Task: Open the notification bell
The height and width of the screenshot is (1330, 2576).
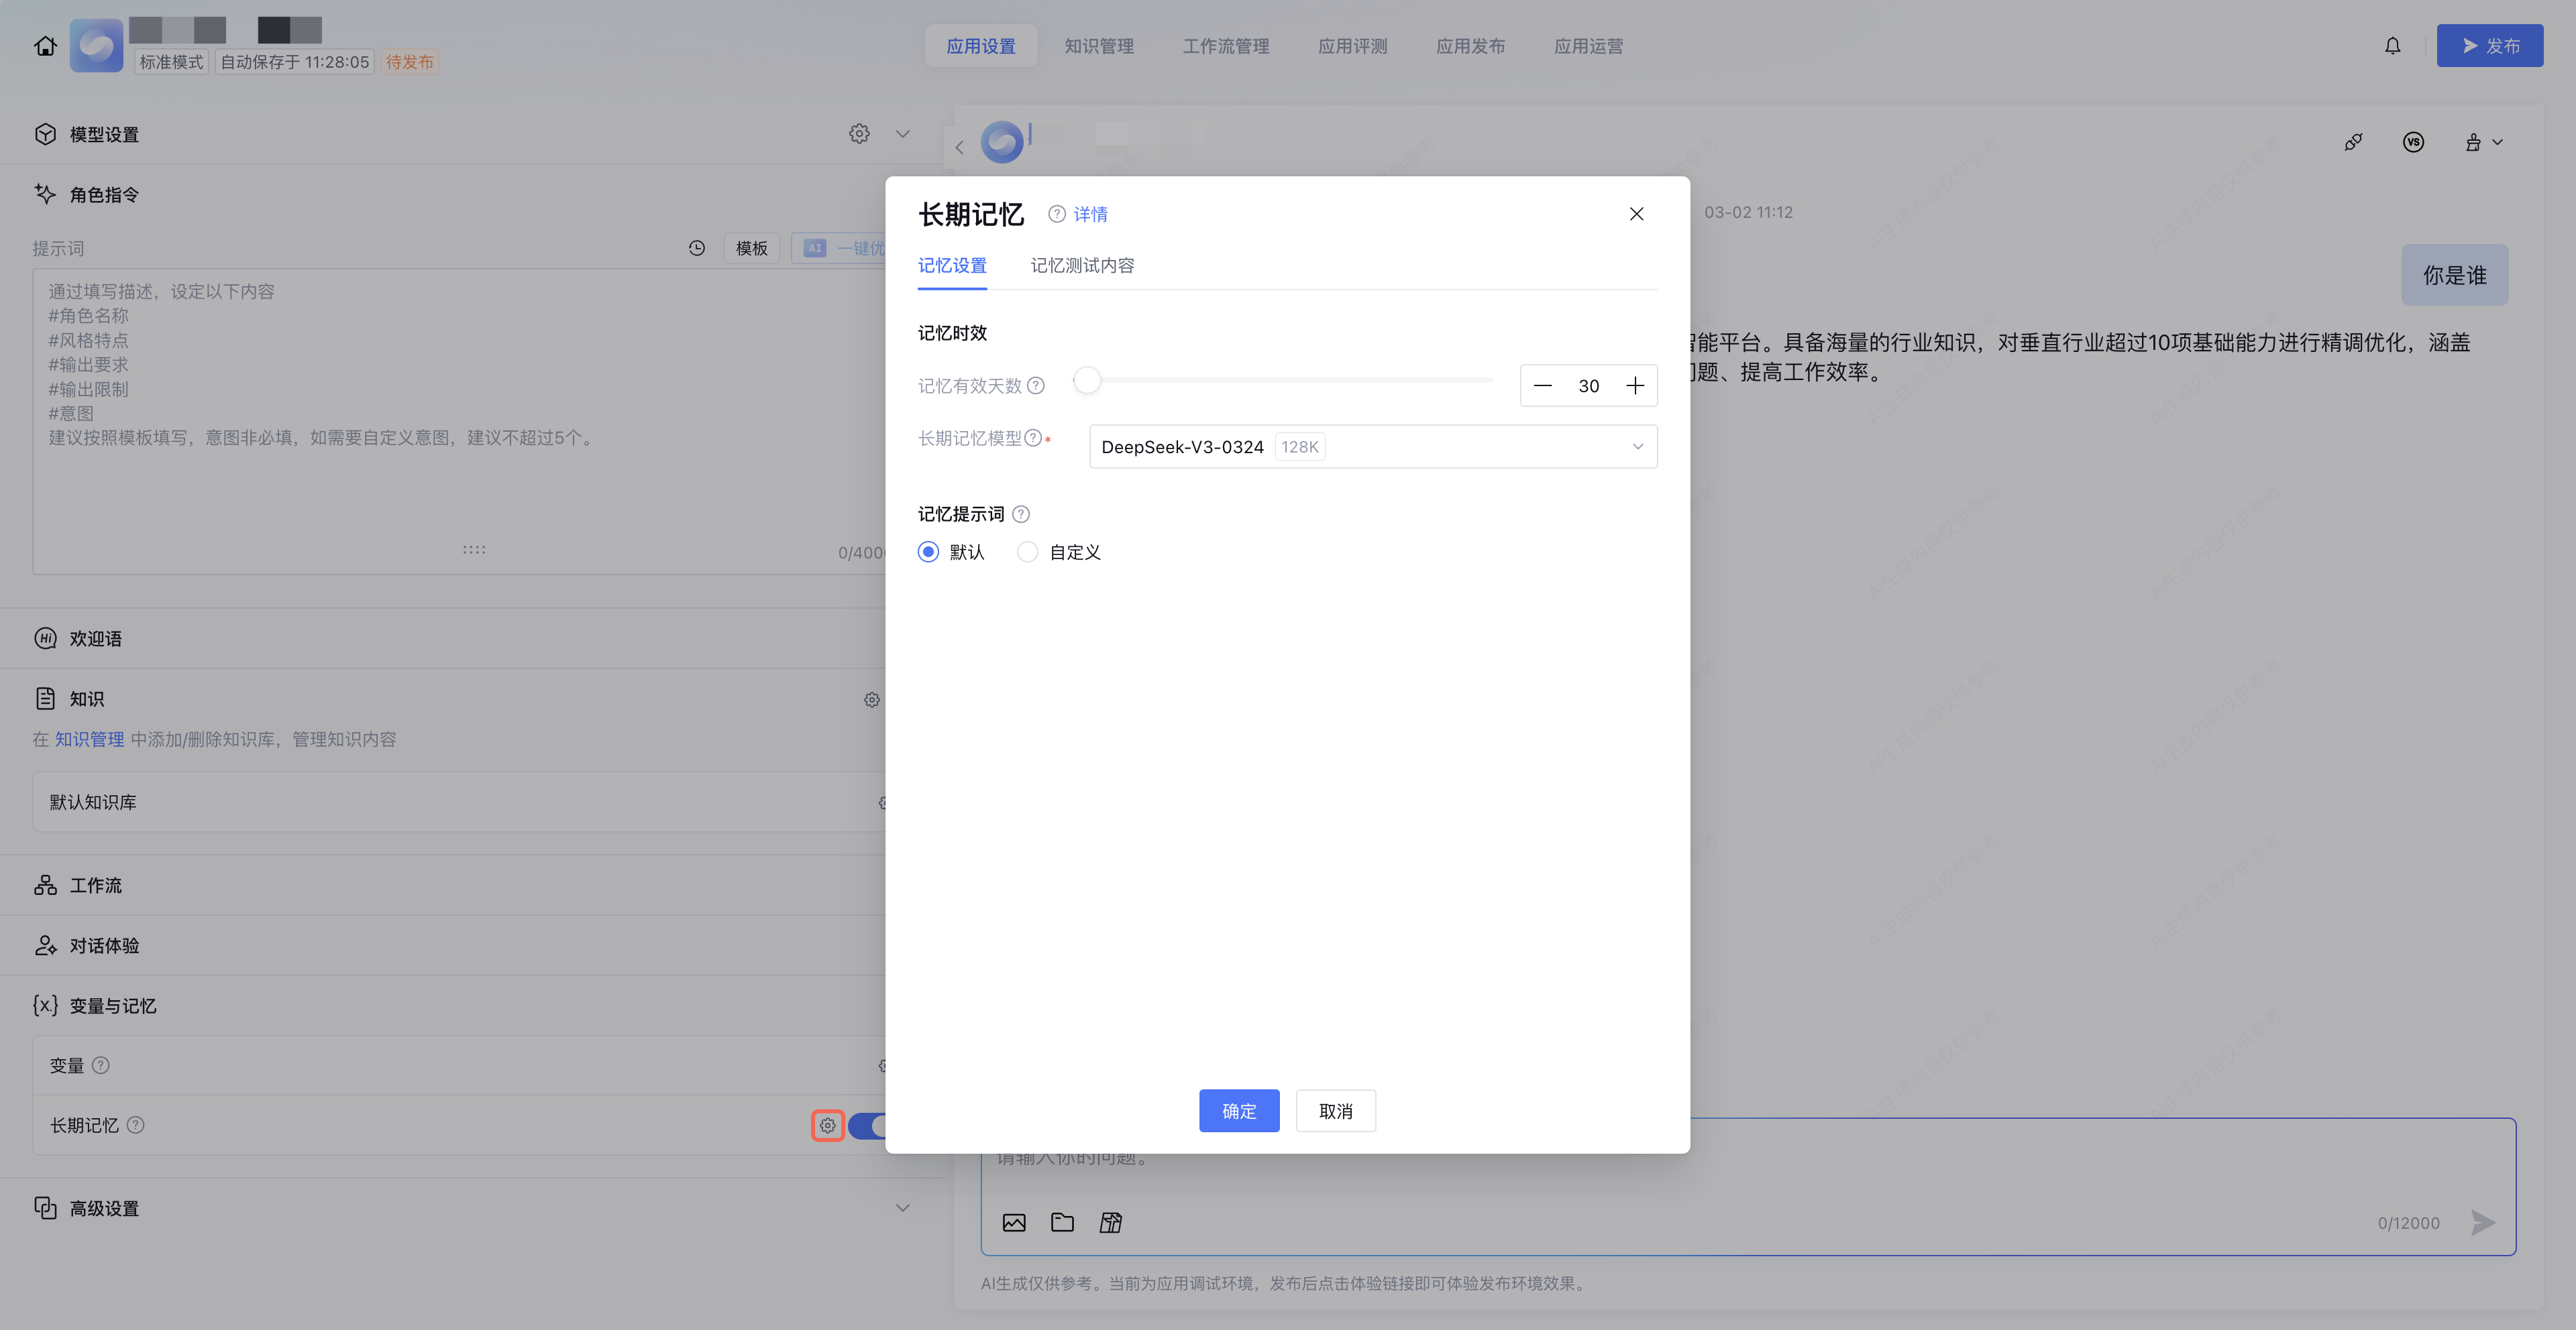Action: [x=2392, y=46]
